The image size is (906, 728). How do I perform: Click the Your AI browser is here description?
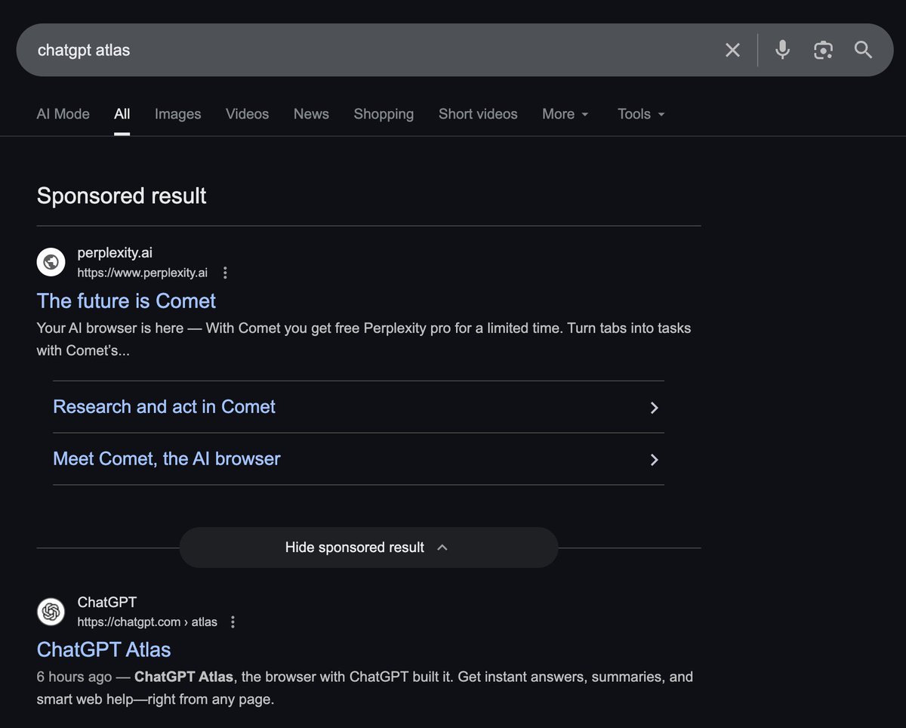click(x=364, y=340)
